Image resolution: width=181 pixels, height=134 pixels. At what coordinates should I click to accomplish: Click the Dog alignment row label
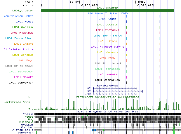pos(30,119)
